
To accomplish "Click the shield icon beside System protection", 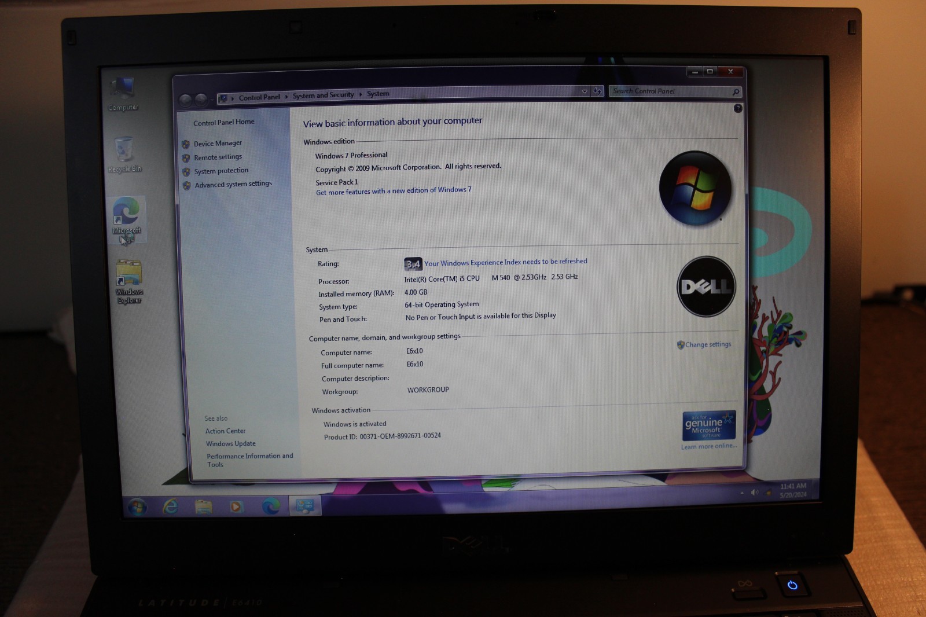I will pos(186,172).
